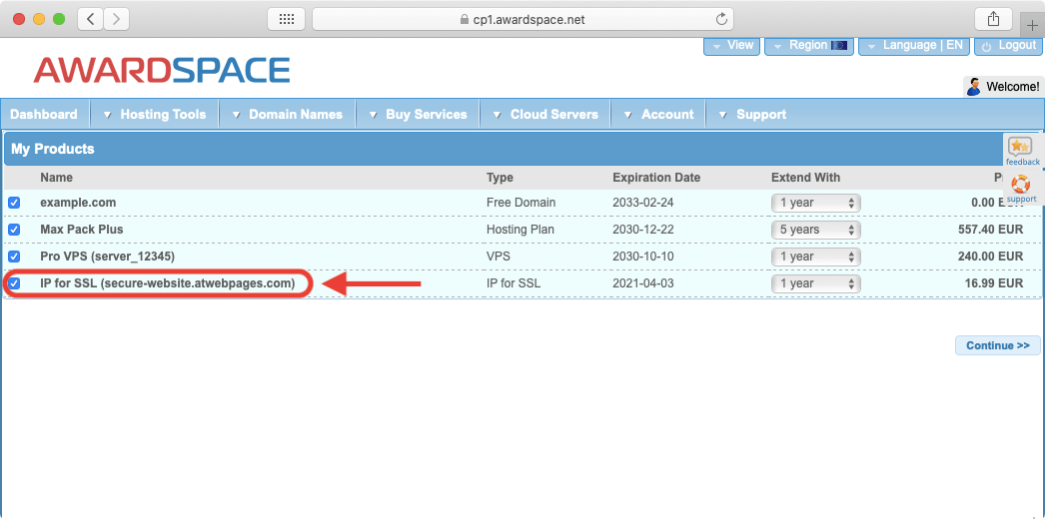The width and height of the screenshot is (1045, 519).
Task: Click the Logout button
Action: 1008,46
